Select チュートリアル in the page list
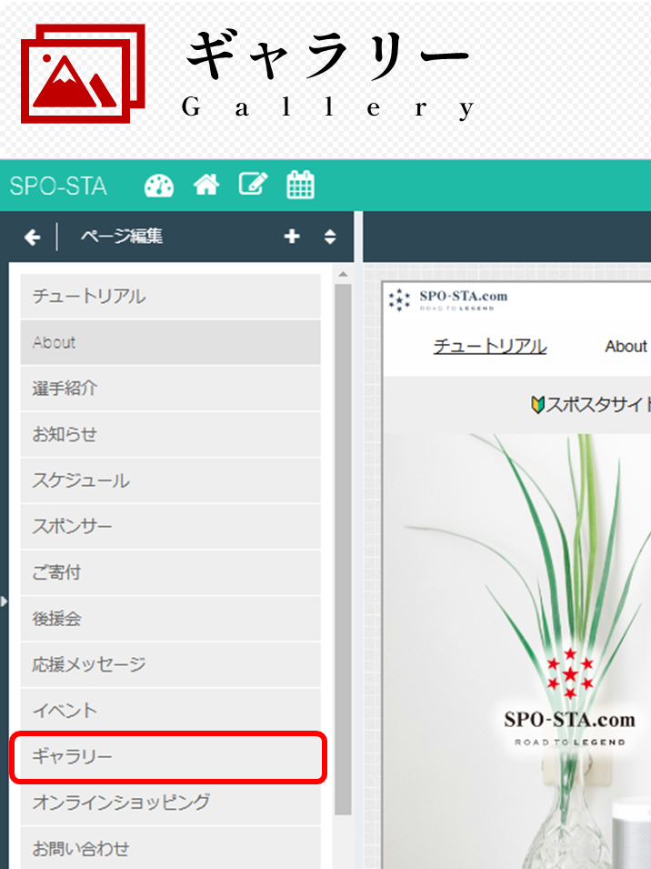Screen dimensions: 651x869 (169, 297)
